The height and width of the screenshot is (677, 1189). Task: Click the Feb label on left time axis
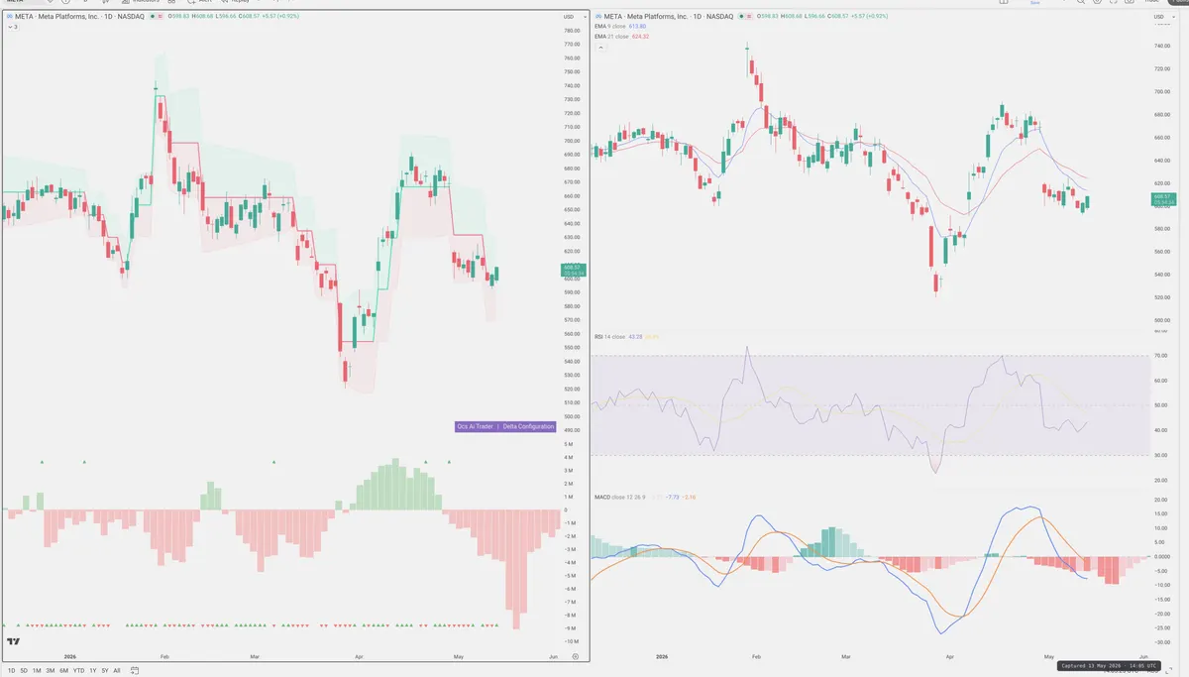pos(164,656)
